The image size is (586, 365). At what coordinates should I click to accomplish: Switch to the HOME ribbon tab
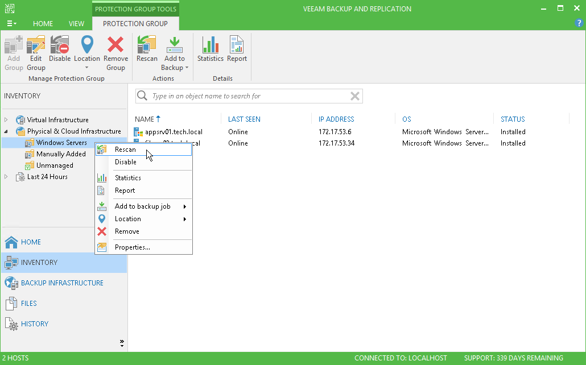tap(43, 23)
